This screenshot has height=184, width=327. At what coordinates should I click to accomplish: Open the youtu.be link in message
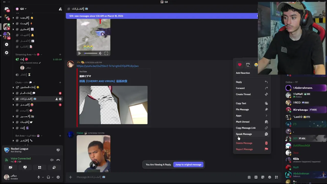pyautogui.click(x=108, y=66)
